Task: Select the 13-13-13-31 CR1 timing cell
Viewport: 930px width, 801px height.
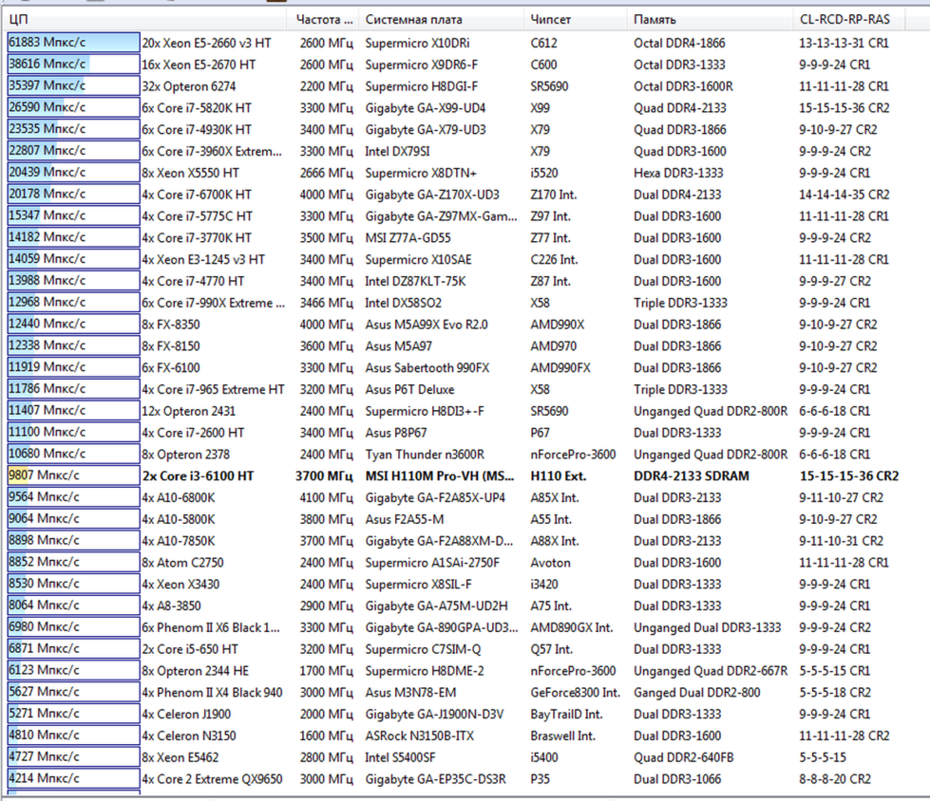Action: point(844,44)
